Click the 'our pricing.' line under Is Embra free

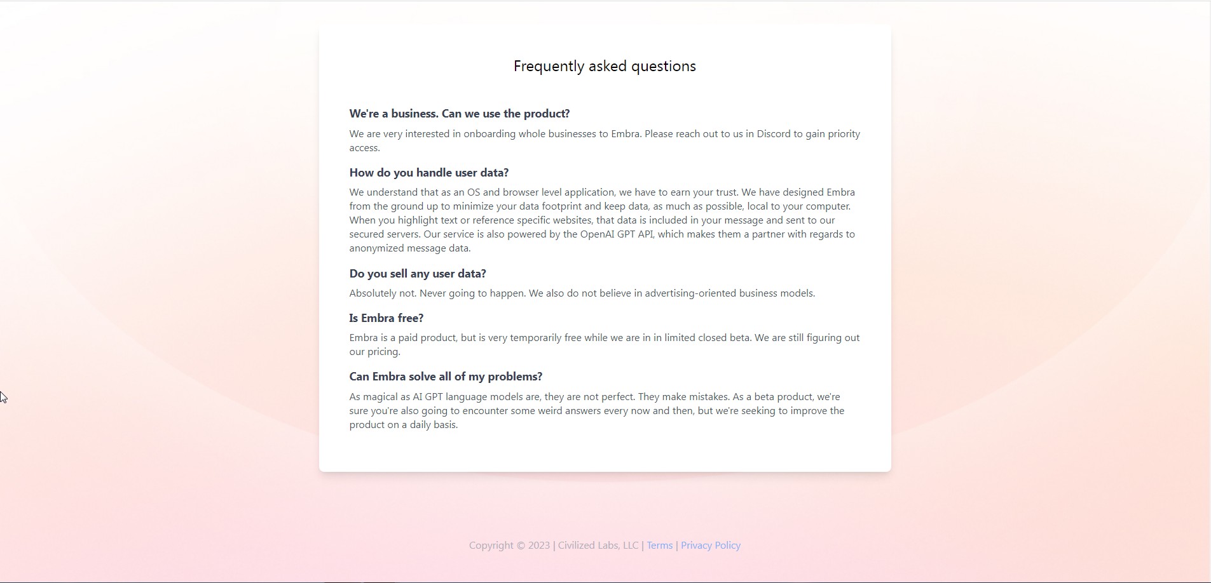point(374,351)
